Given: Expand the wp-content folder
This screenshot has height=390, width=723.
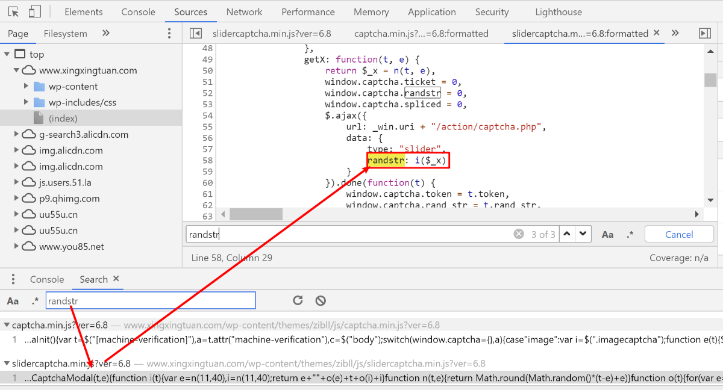Looking at the screenshot, I should (x=27, y=86).
